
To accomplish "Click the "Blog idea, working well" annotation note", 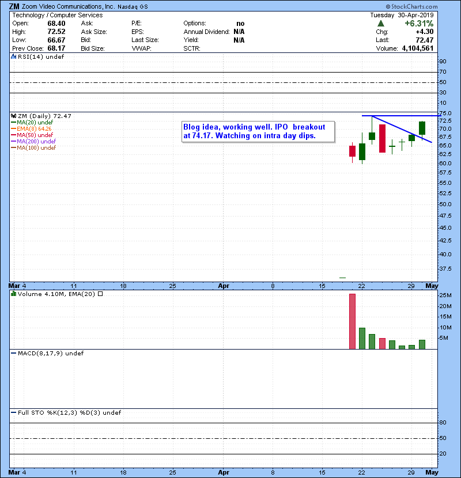I will [x=258, y=131].
